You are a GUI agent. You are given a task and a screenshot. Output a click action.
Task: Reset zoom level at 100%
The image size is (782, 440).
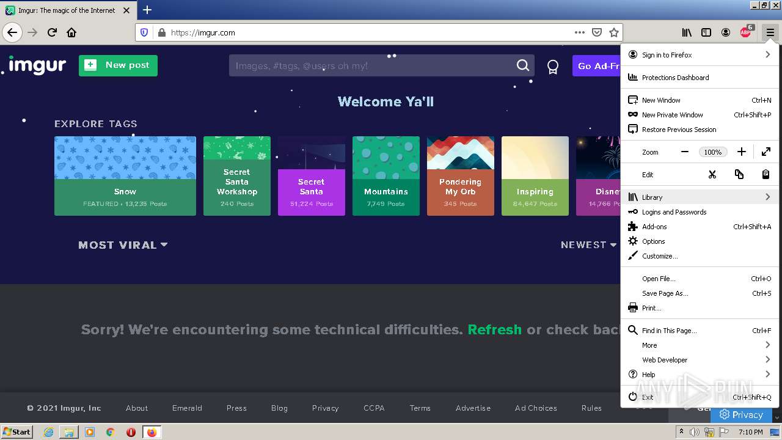coord(713,152)
